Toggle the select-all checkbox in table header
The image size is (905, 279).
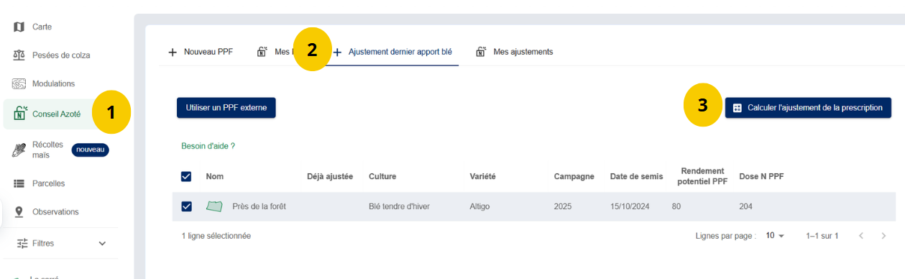(187, 176)
